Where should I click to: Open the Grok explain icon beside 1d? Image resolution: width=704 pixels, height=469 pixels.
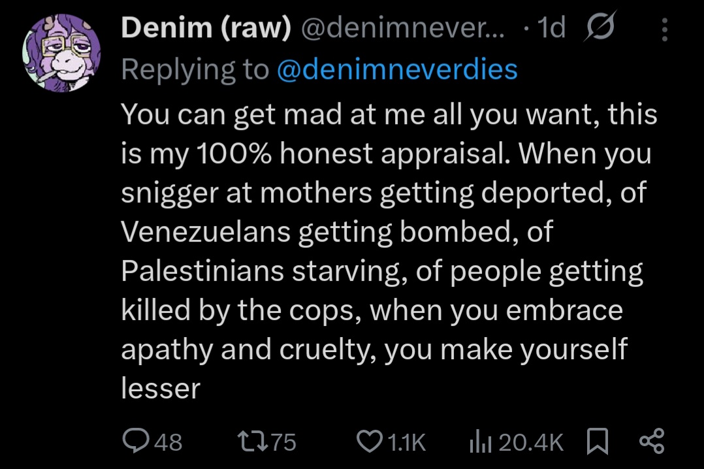click(600, 27)
